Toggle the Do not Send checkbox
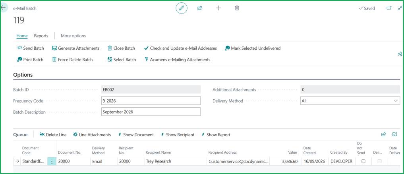The image size is (404, 174). pyautogui.click(x=363, y=161)
